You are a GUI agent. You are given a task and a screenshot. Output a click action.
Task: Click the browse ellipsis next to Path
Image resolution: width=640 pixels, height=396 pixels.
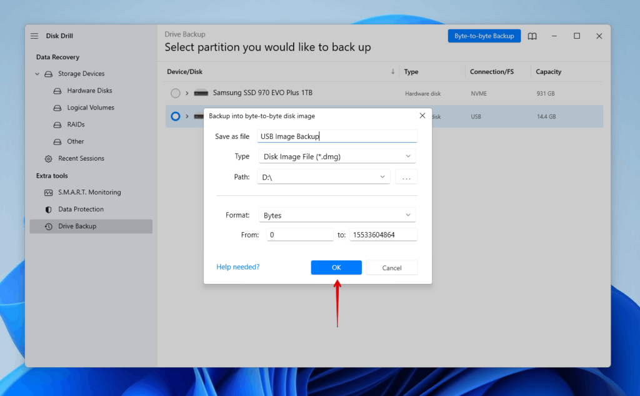point(406,176)
